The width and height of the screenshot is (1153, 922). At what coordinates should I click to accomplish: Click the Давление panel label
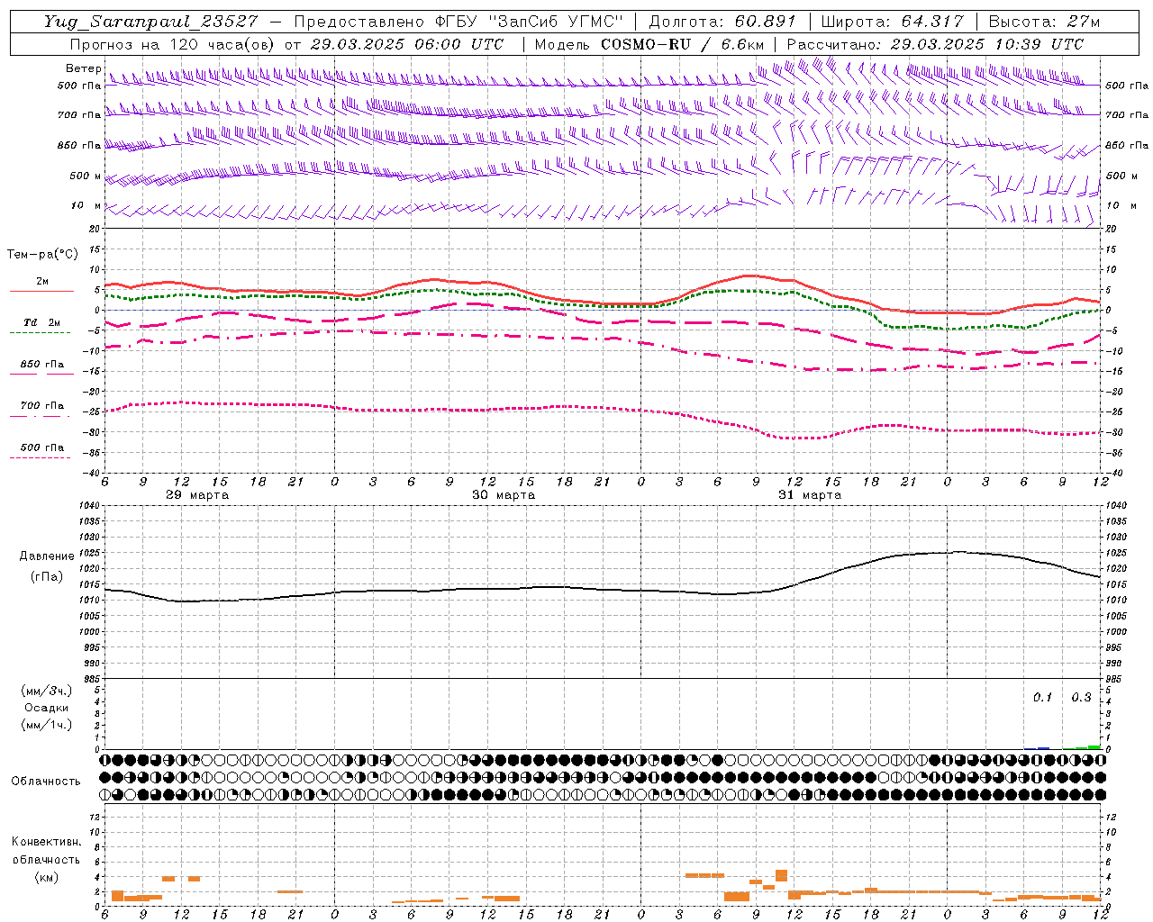point(47,556)
